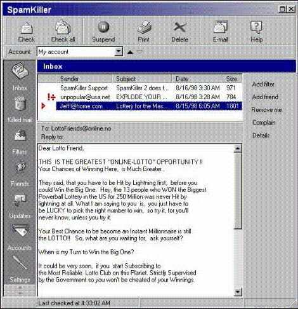Click the 'Last checked at 4:33:02 AM' status
The width and height of the screenshot is (298, 309).
74,303
